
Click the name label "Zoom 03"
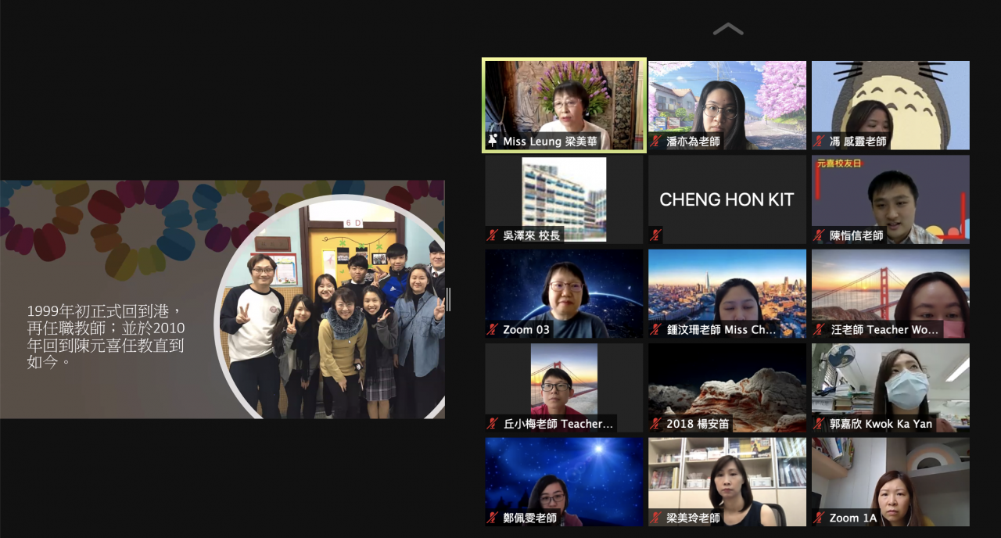[x=526, y=330]
